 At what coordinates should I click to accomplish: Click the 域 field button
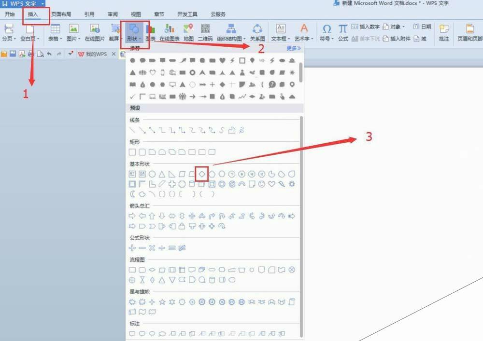pos(420,39)
